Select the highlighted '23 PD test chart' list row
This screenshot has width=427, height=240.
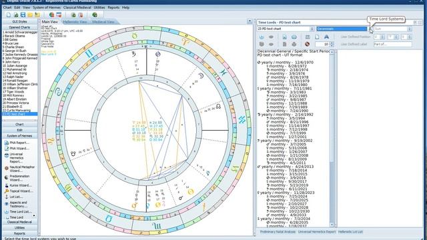tap(19, 114)
